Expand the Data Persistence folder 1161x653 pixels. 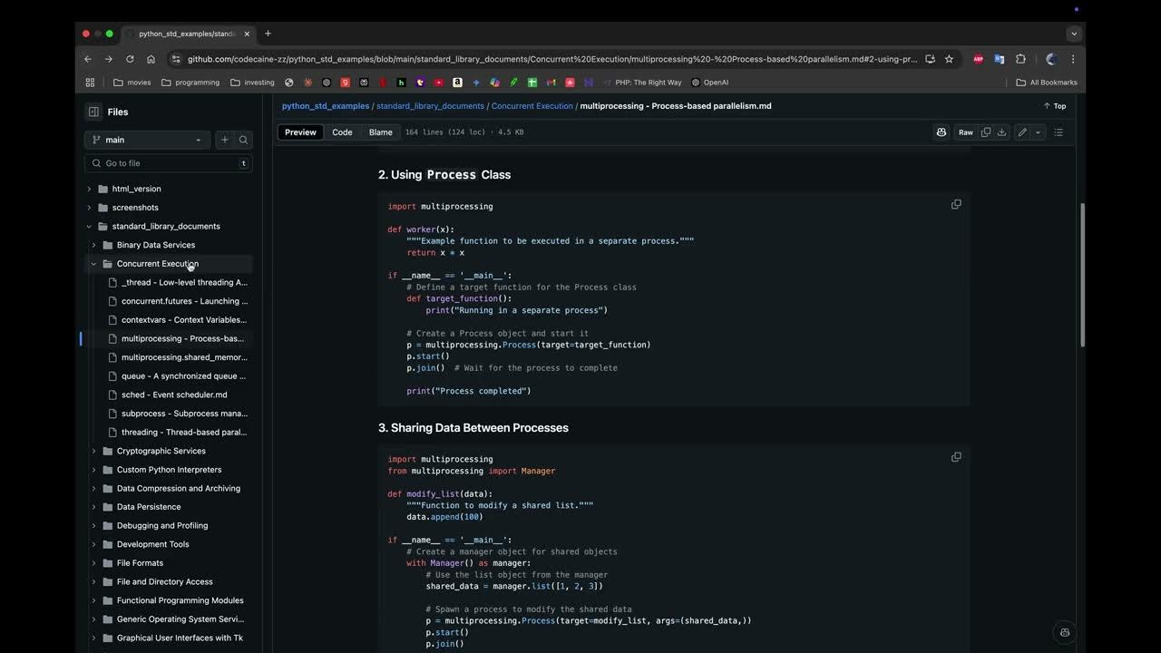[x=93, y=507]
